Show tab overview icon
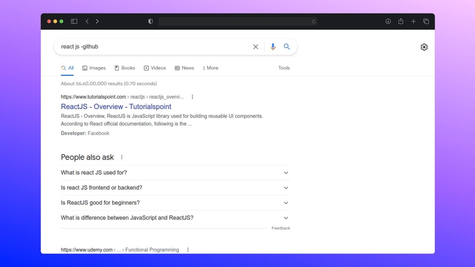This screenshot has width=475, height=267. [x=426, y=21]
